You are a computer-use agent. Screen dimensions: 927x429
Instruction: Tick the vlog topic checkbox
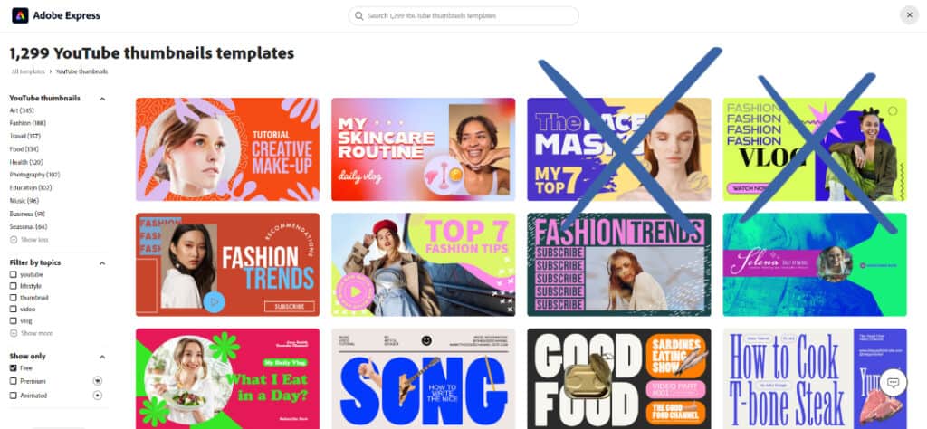14,321
